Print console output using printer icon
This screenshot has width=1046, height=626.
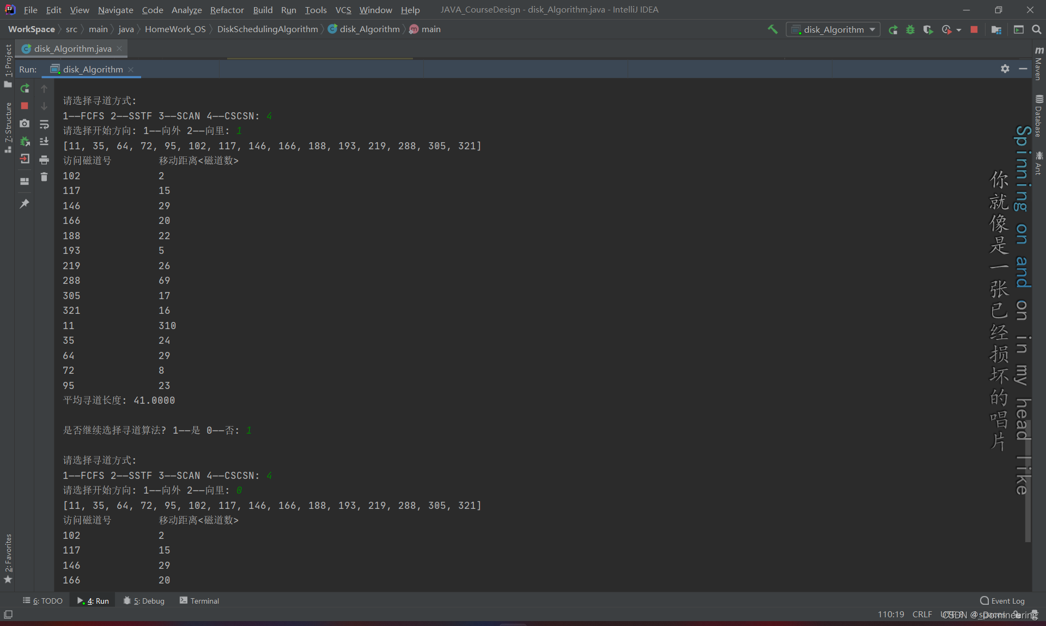pyautogui.click(x=44, y=160)
